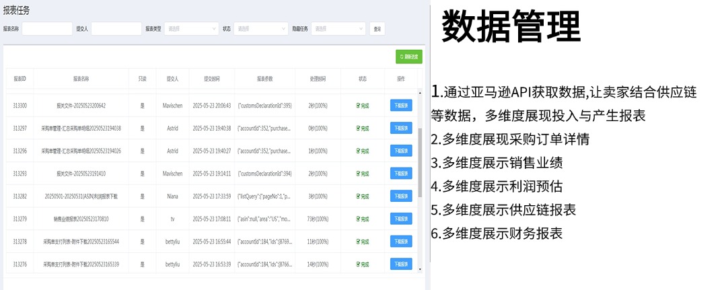722x290 pixels.
Task: Select the 报关文件-20250523200642 report name cell
Action: pyautogui.click(x=81, y=106)
